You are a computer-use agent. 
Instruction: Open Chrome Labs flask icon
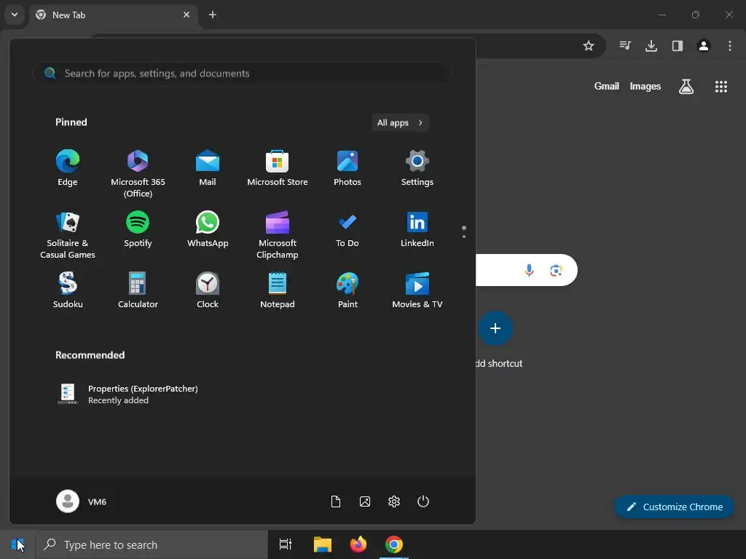(x=686, y=87)
